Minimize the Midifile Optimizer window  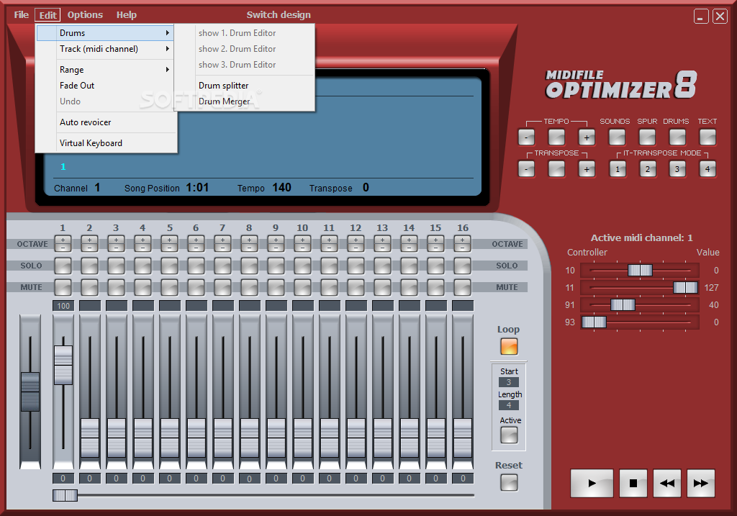[x=701, y=17]
